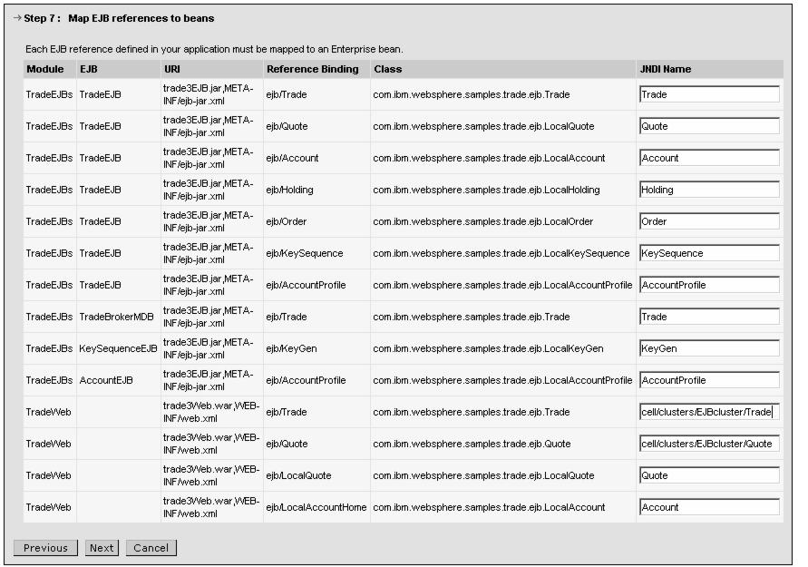Select the KeySequenceEJB cell
Image resolution: width=808 pixels, height=567 pixels.
pyautogui.click(x=118, y=348)
